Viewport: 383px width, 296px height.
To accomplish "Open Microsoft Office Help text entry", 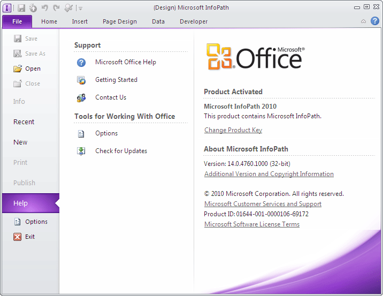I will [126, 62].
